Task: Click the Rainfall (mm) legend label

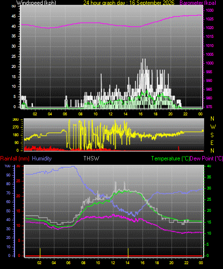Action: (x=15, y=158)
